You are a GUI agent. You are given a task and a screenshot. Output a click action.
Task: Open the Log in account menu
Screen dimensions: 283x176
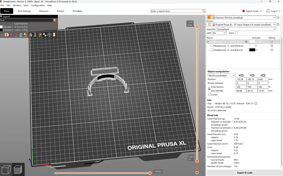click(x=273, y=11)
